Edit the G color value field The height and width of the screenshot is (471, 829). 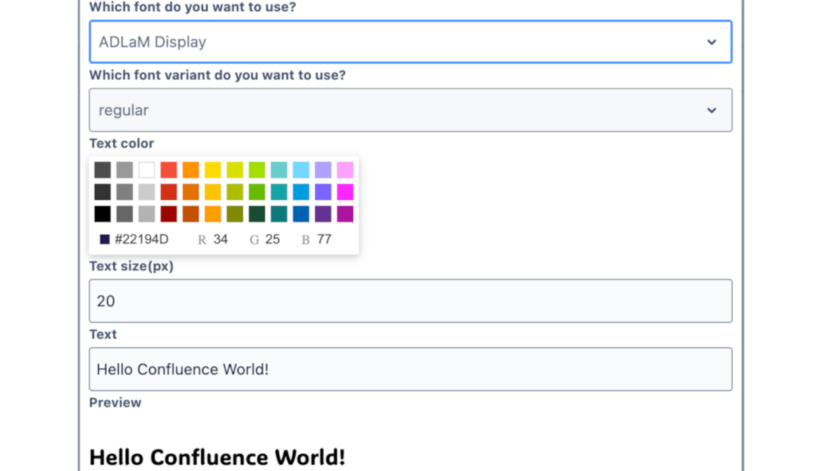tap(273, 239)
